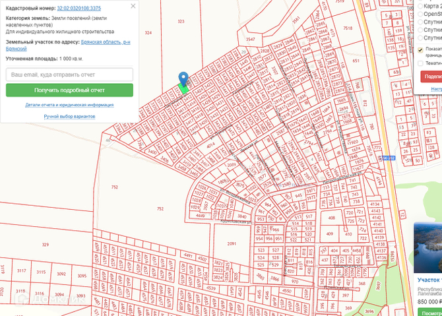
Task: Click parcel 3117 on the map
Action: pyautogui.click(x=21, y=270)
